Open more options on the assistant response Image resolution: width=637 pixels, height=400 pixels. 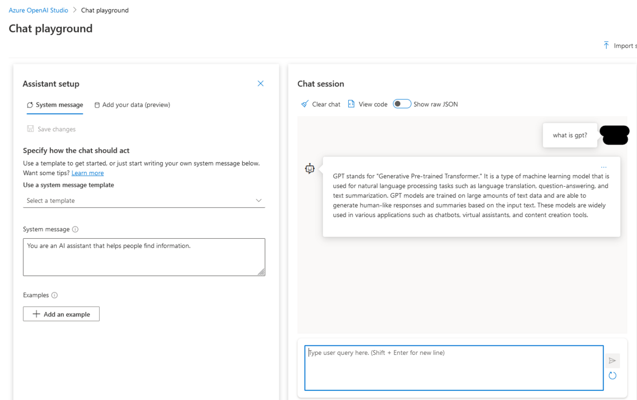pyautogui.click(x=604, y=166)
